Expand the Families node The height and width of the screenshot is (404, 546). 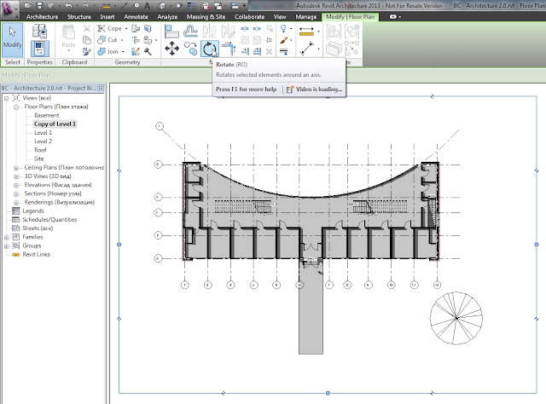pos(6,238)
